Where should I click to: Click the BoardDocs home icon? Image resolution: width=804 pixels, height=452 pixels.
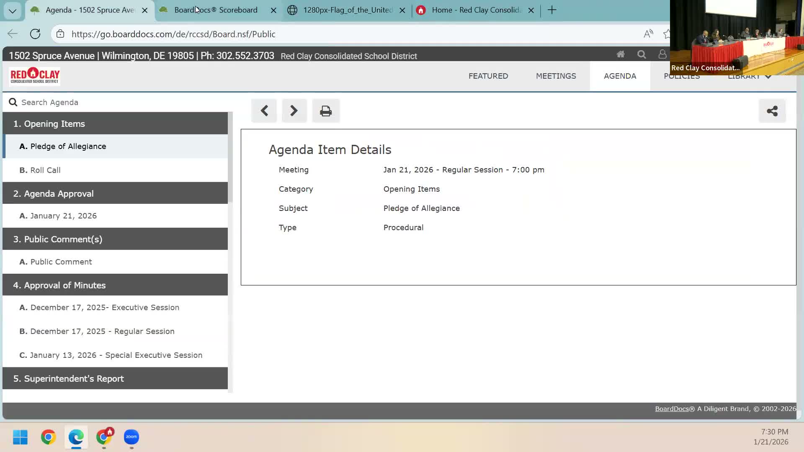[620, 54]
